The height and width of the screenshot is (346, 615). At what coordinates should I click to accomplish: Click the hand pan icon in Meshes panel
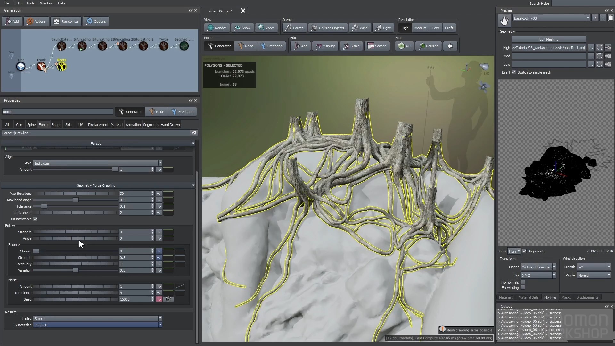[x=504, y=21]
